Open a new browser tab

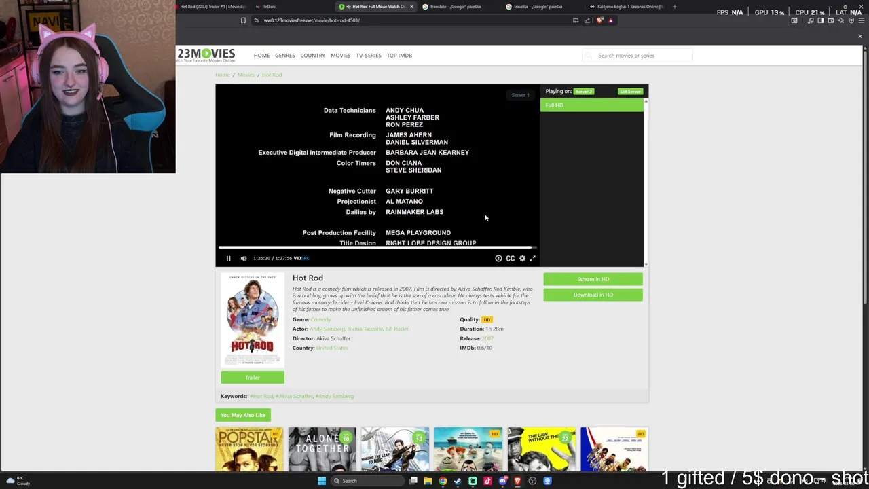(x=674, y=7)
